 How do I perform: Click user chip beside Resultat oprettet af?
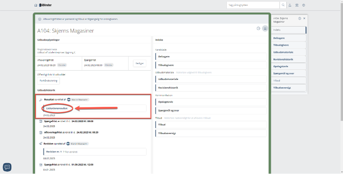point(78,100)
